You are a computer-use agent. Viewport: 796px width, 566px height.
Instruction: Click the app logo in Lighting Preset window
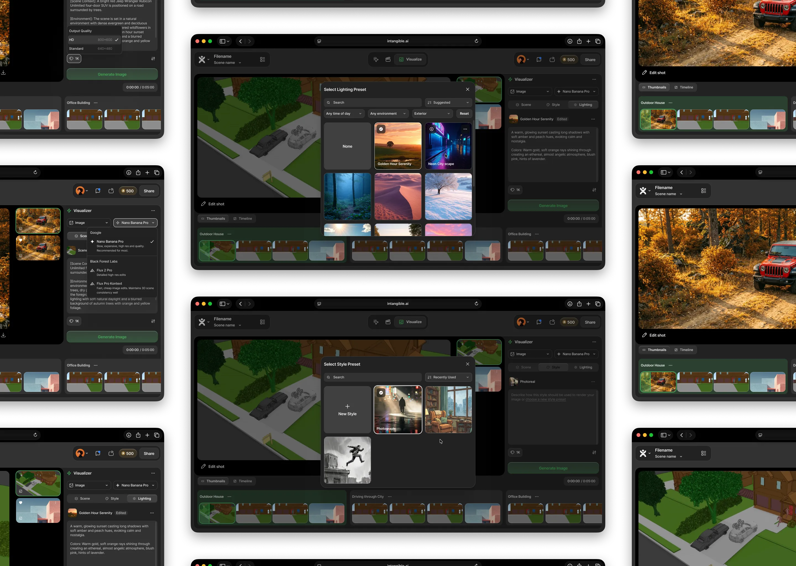[202, 60]
